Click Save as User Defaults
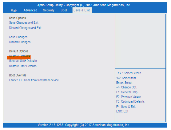171x130 pixels. pyautogui.click(x=23, y=61)
